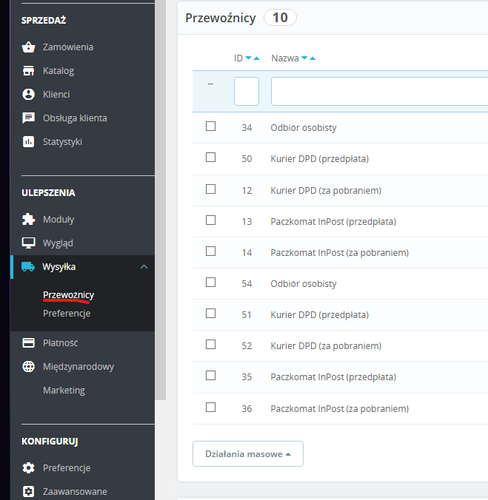
Task: Collapse the Wysyłka menu chevron
Action: pyautogui.click(x=144, y=267)
